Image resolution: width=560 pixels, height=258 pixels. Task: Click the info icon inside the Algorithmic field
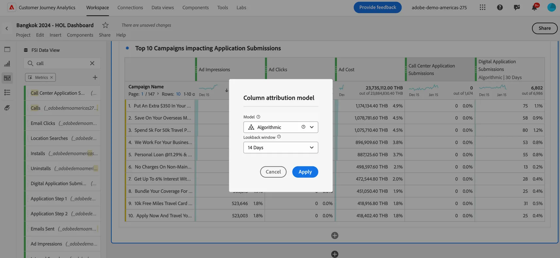[303, 127]
